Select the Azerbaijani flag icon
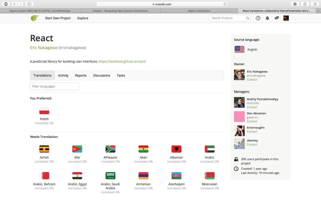This screenshot has width=321, height=200. pyautogui.click(x=177, y=175)
